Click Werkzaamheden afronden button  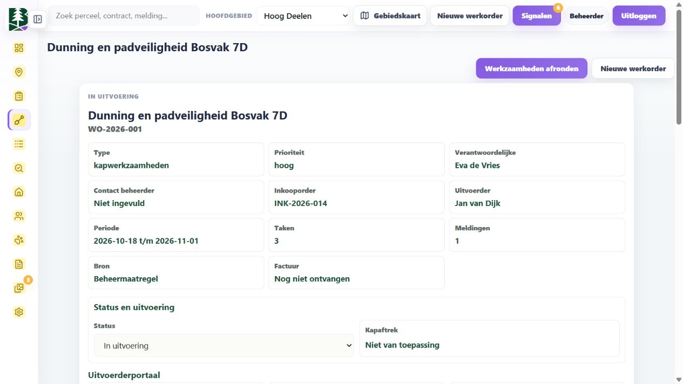[x=531, y=68]
